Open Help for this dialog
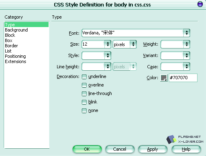This screenshot has width=206, height=156. (x=186, y=149)
